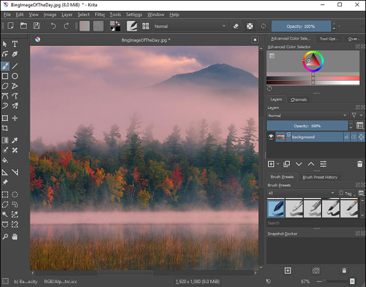Select the blue ink pen brush preset

tap(276, 208)
